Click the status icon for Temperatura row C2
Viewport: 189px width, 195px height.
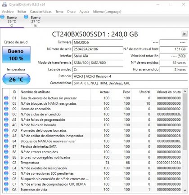pos(6,163)
